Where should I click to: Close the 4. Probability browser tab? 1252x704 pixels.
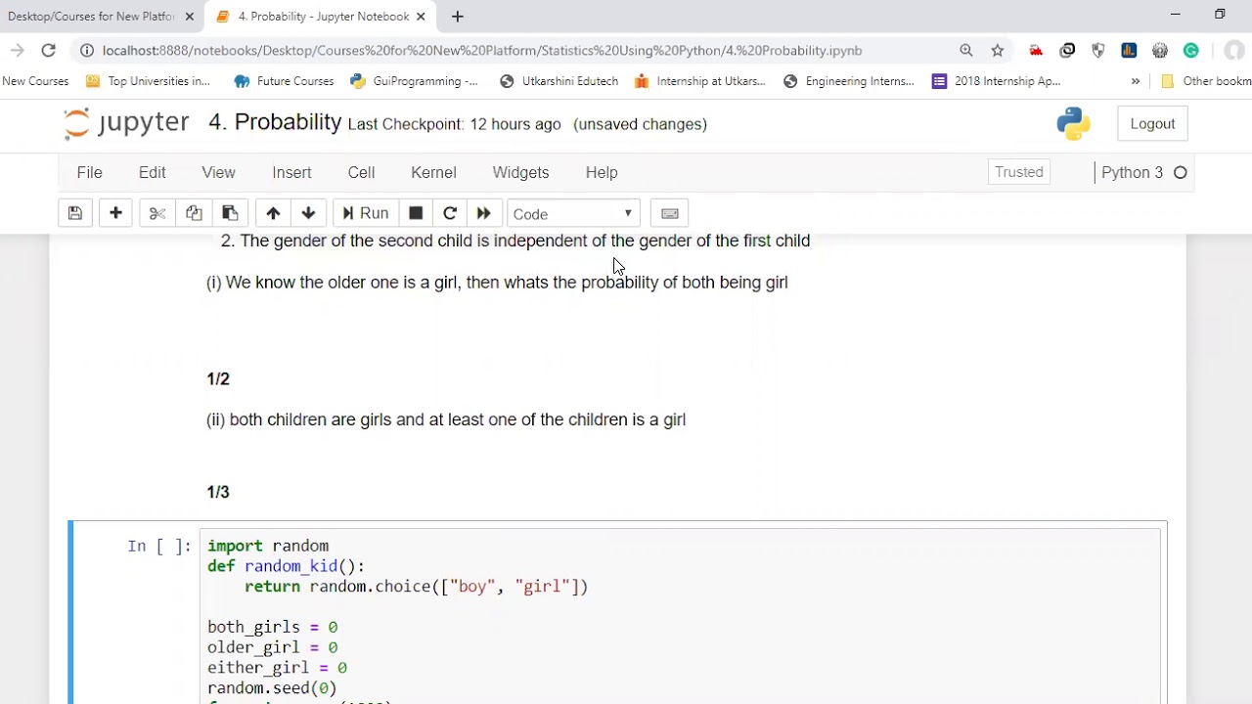(x=423, y=16)
